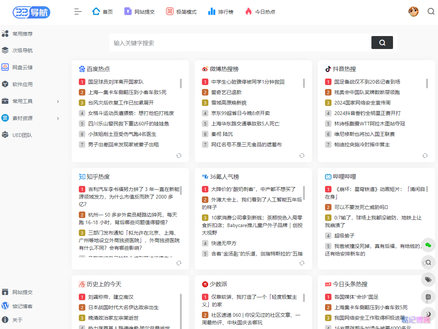The width and height of the screenshot is (438, 329).
Task: Expand the 素材资源 sidebar submenu arrow
Action: click(58, 118)
